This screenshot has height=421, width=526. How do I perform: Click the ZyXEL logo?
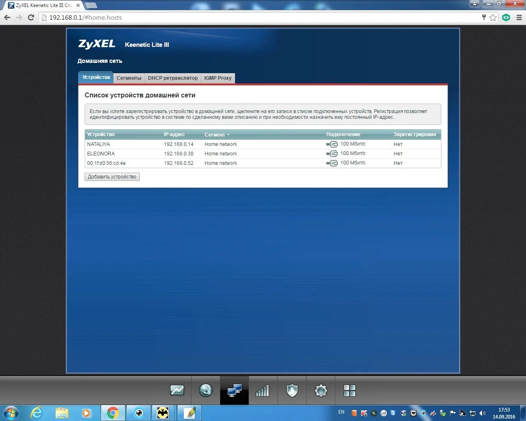[97, 44]
